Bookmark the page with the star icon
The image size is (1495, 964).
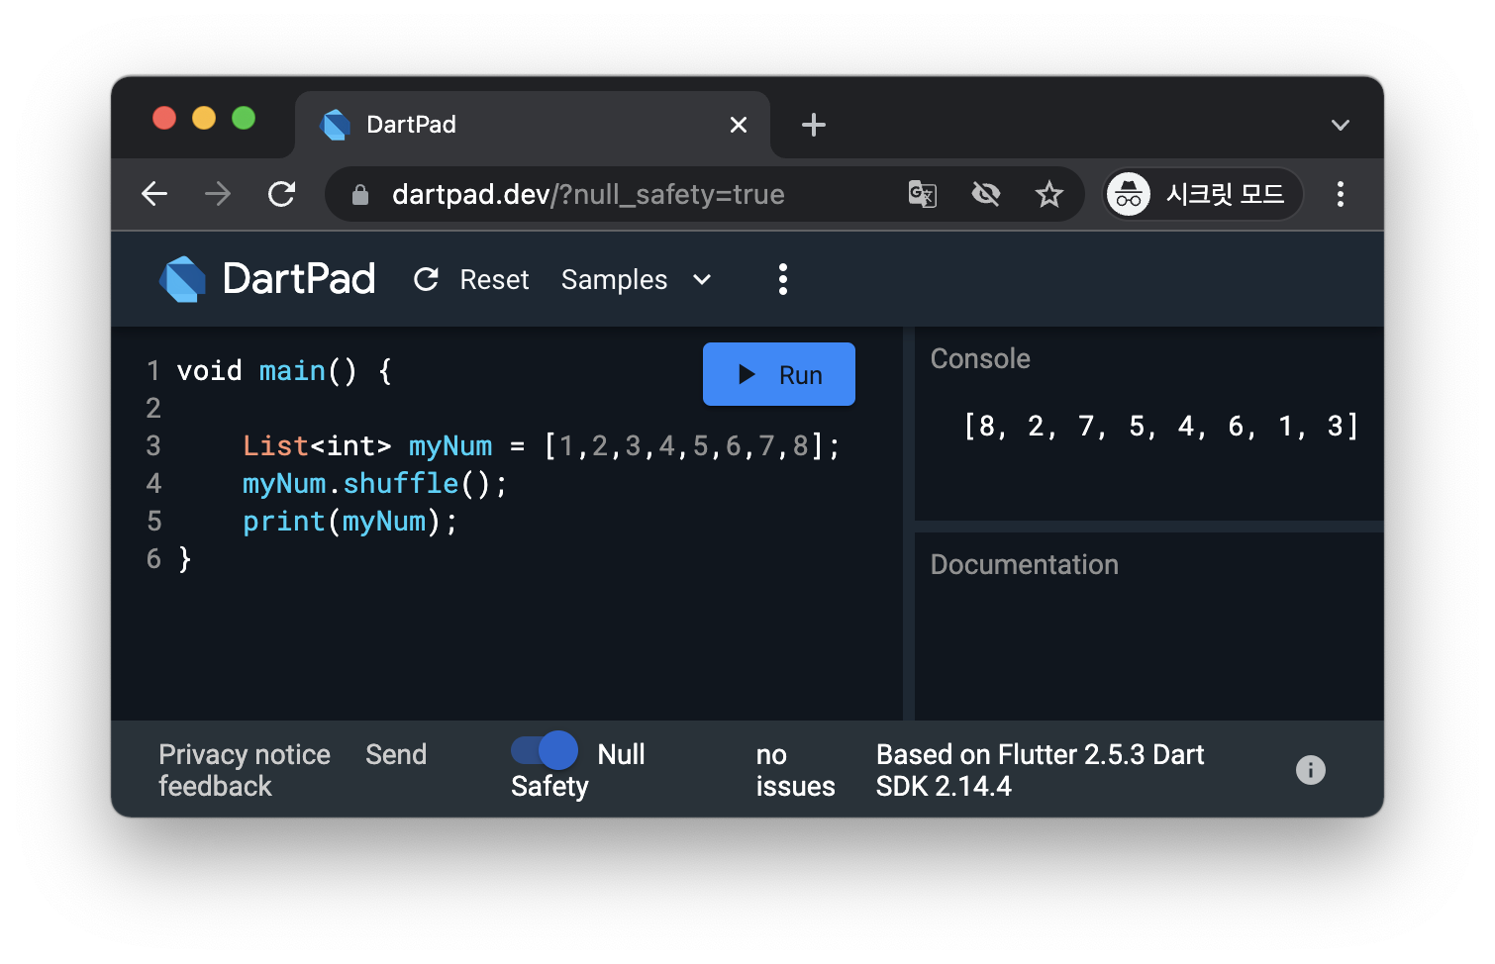pos(1049,194)
